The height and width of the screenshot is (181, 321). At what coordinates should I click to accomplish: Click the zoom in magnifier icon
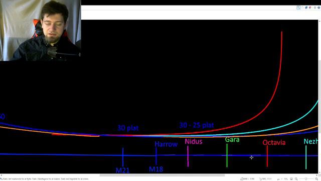[316, 179]
